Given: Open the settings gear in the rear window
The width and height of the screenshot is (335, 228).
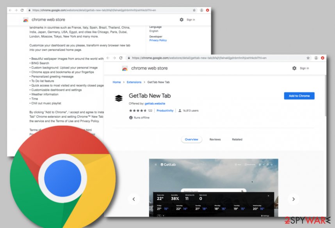Looking at the screenshot, I should pyautogui.click(x=182, y=20).
